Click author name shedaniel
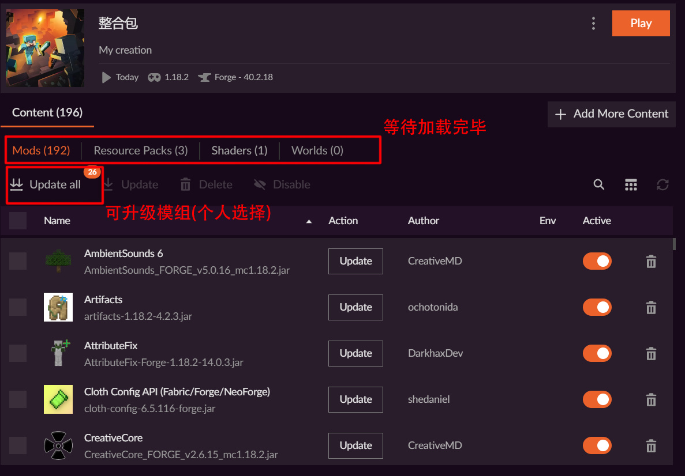 [x=429, y=399]
